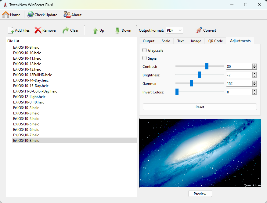Select E:\iOS\10-4.heic in the list
Screen dimensions: 267x203
pyautogui.click(x=26, y=119)
